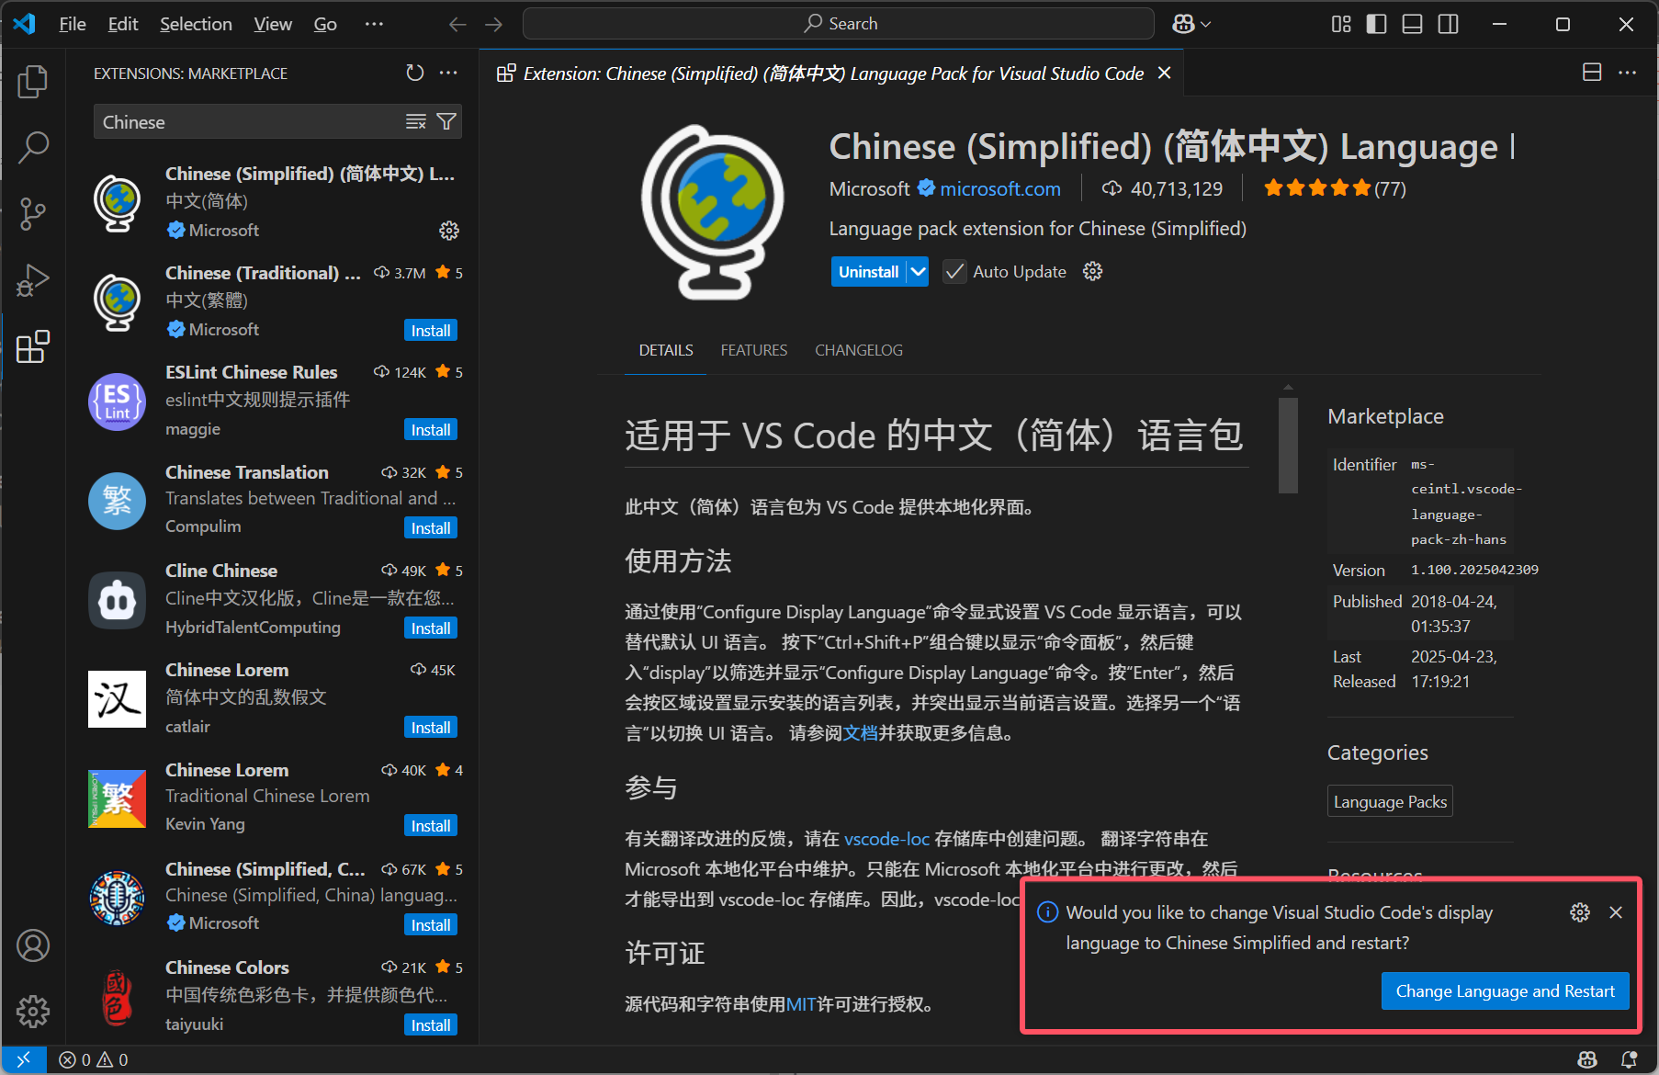Clear extensions search results
Screen dimensions: 1659x1075
pos(416,122)
